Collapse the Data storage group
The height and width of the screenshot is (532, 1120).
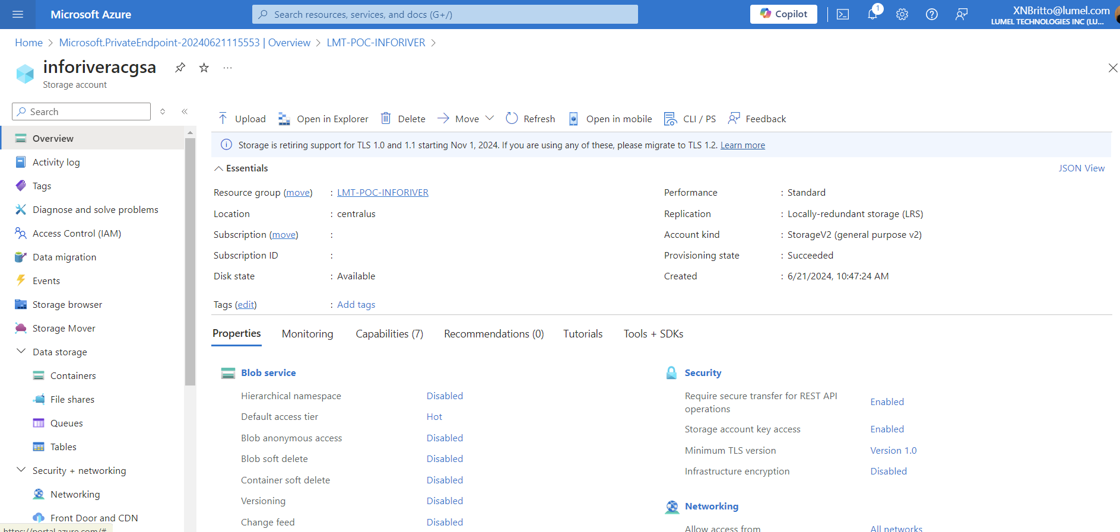21,352
